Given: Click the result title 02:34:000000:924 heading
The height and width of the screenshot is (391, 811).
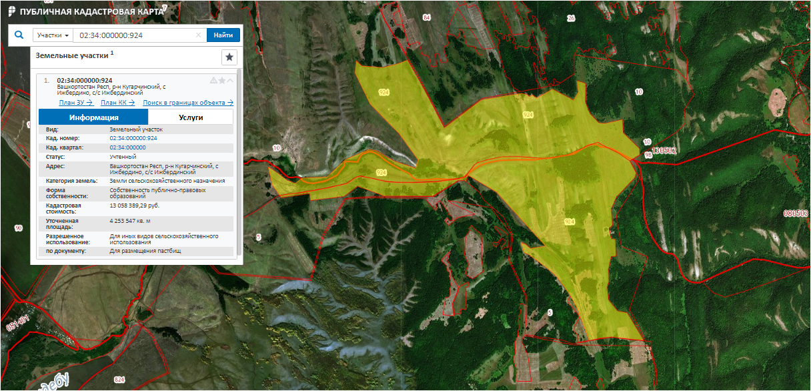Looking at the screenshot, I should click(84, 80).
